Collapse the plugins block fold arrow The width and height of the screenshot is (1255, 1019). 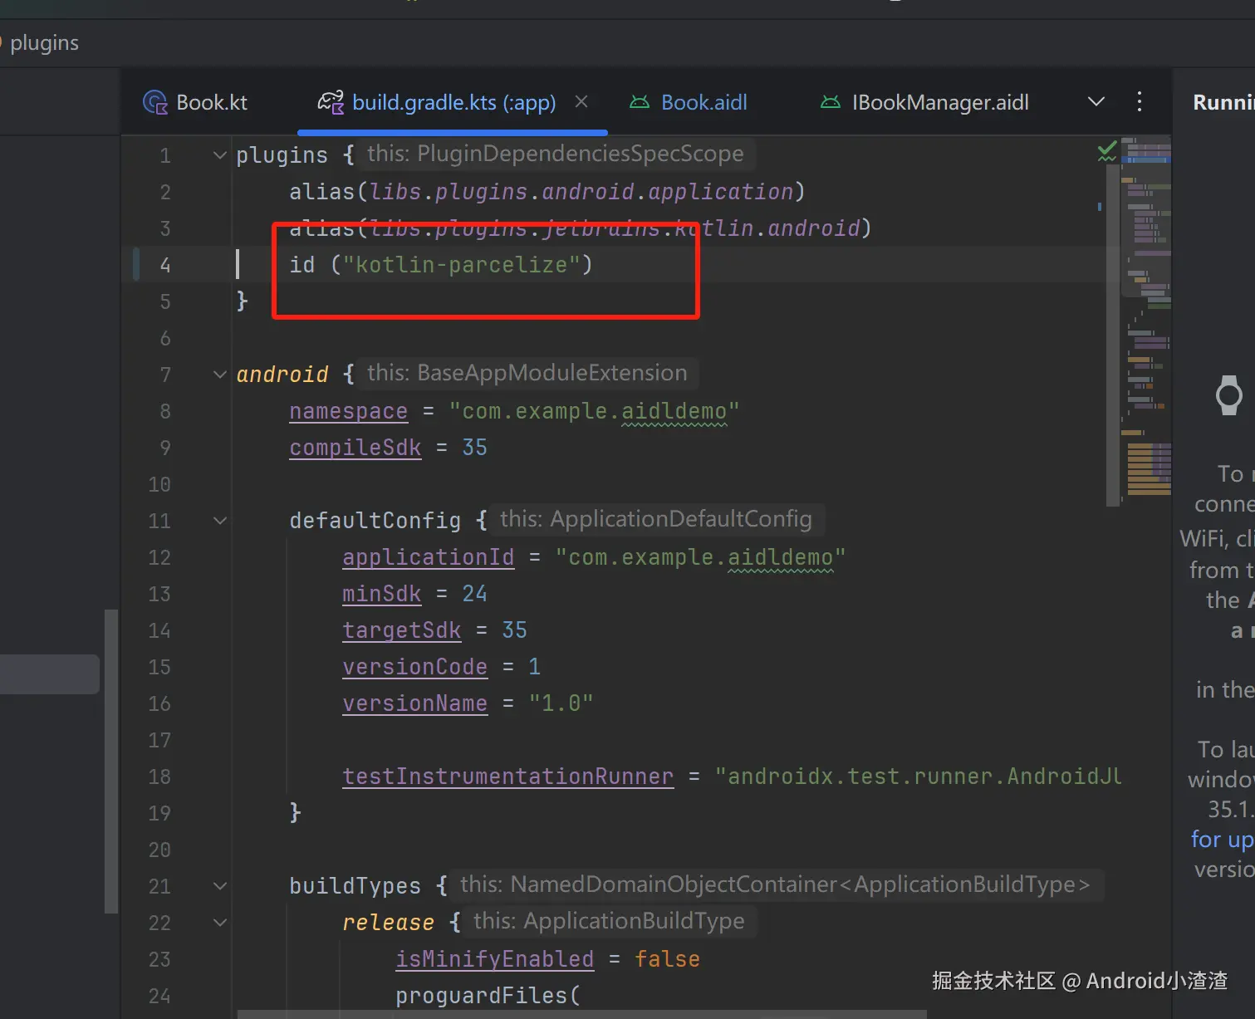220,154
